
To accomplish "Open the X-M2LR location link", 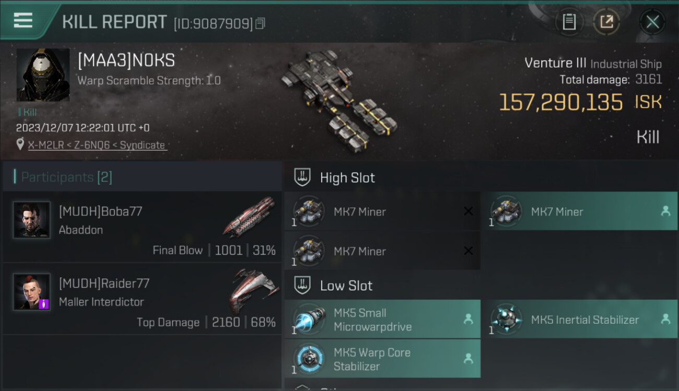I will pyautogui.click(x=98, y=145).
